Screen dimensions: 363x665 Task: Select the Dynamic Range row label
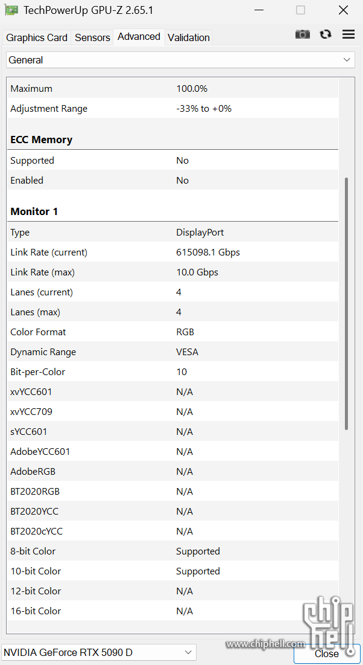[43, 352]
